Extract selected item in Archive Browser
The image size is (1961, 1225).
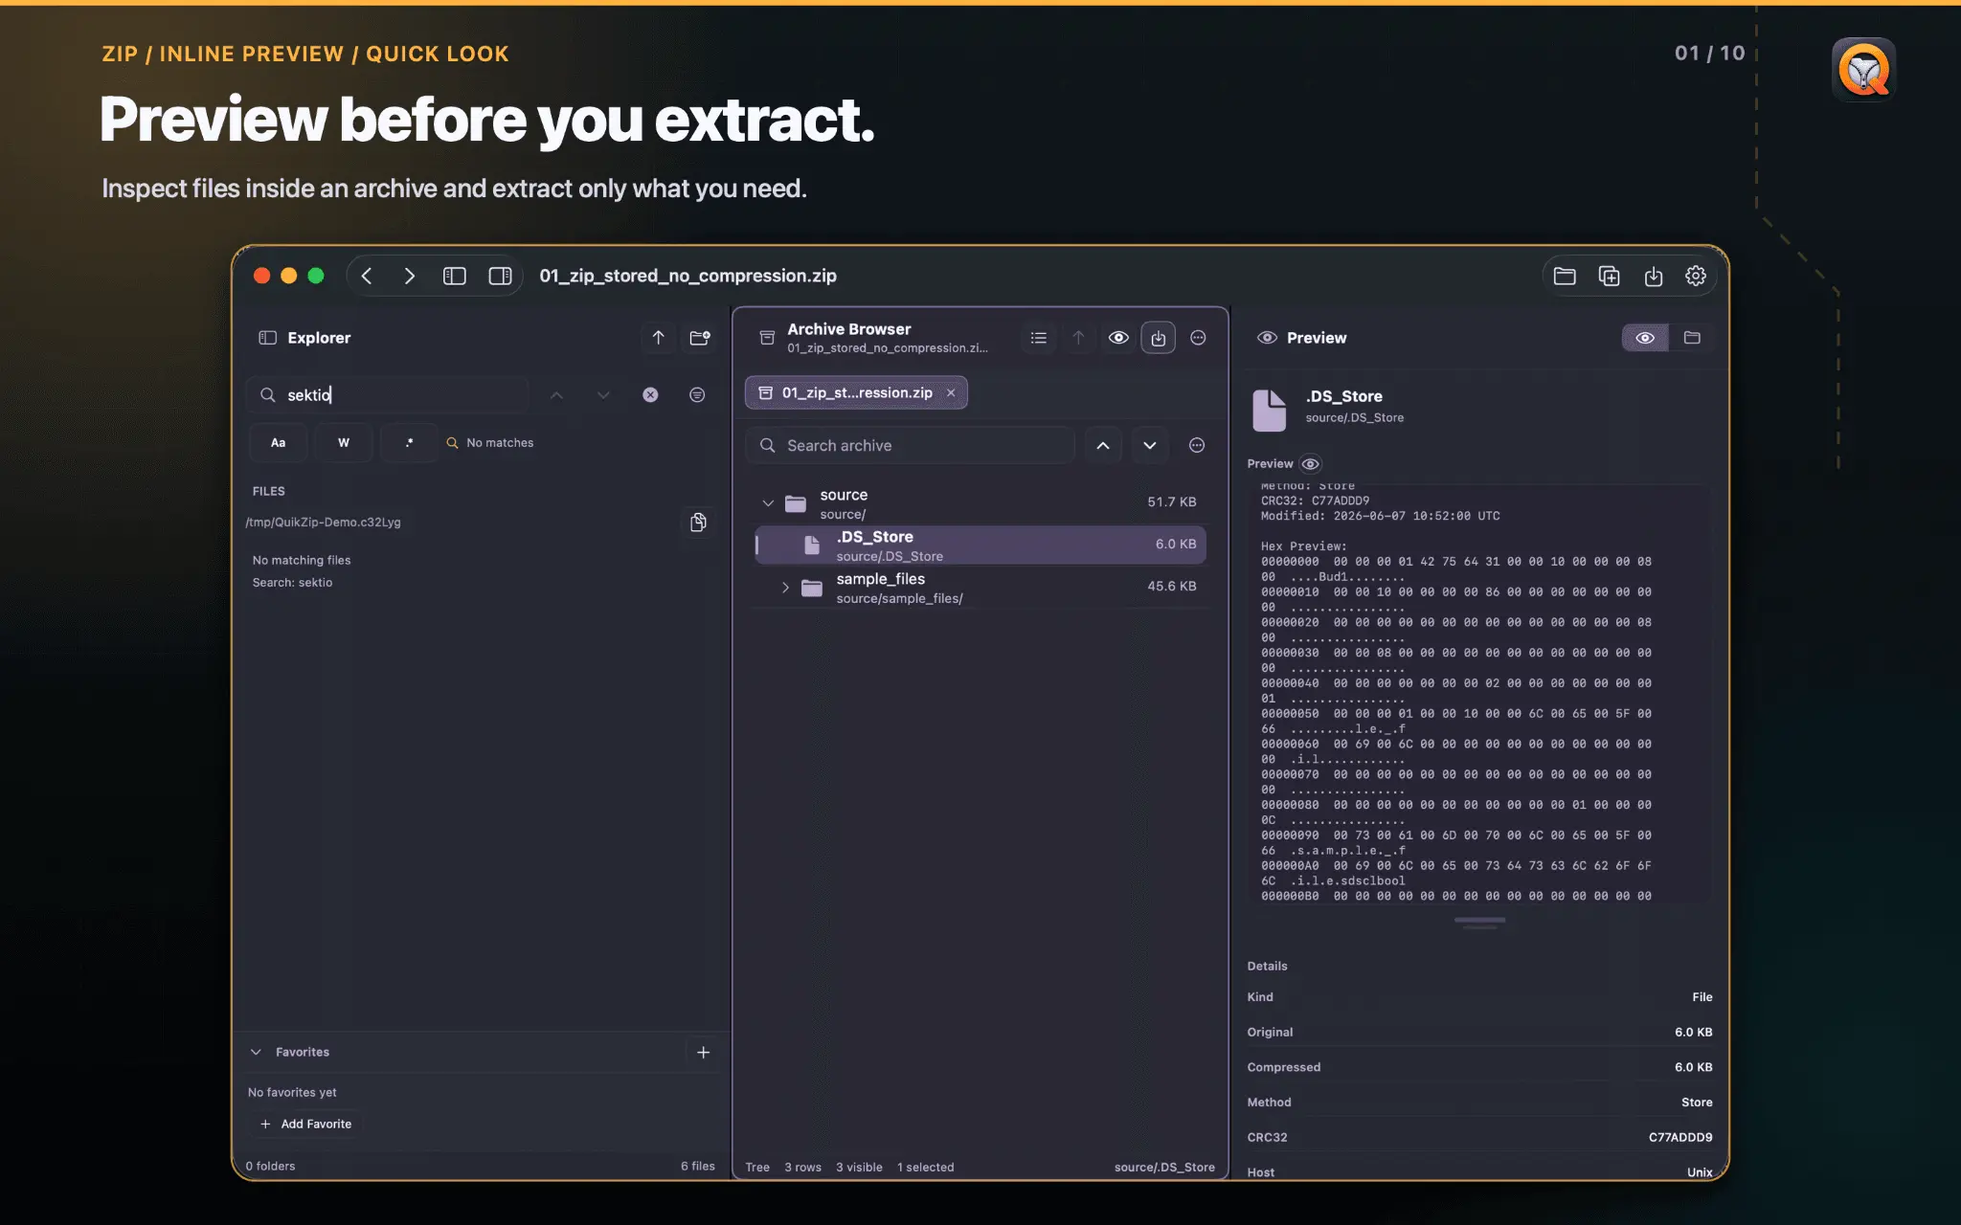point(1159,338)
